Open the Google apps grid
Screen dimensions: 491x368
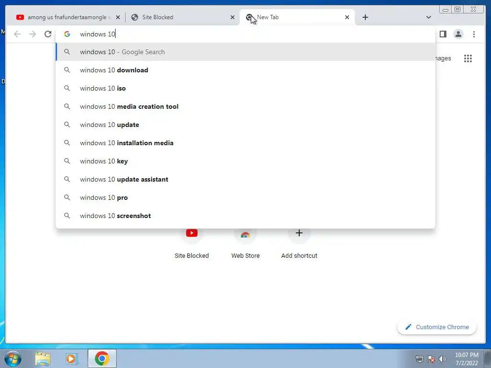point(468,58)
